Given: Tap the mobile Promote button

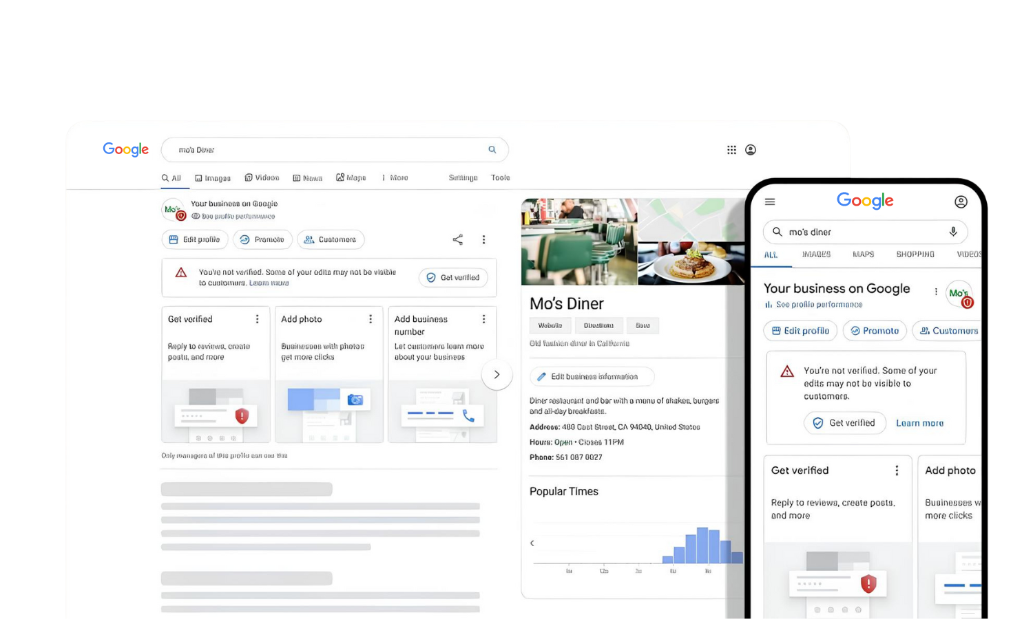Looking at the screenshot, I should (x=875, y=331).
